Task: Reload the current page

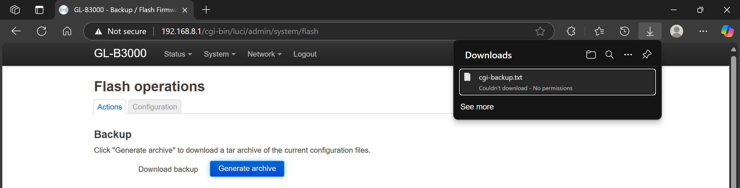Action: tap(42, 31)
